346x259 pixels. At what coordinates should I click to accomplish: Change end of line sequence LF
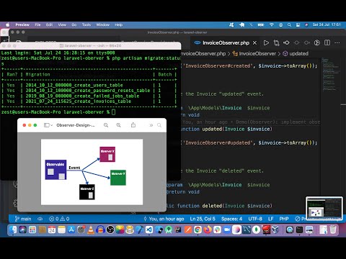click(x=271, y=219)
